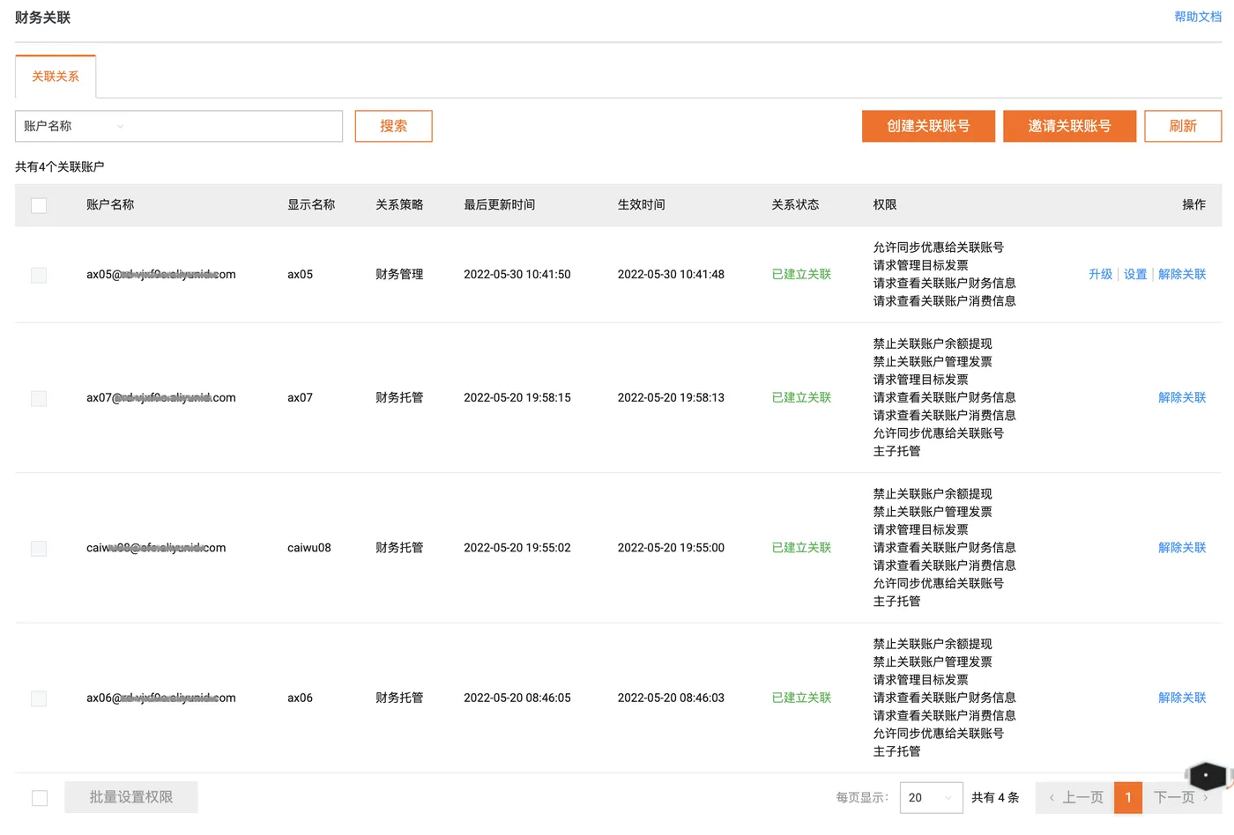The image size is (1234, 835).
Task: Click 升级 for the ax05 account
Action: pyautogui.click(x=1100, y=274)
